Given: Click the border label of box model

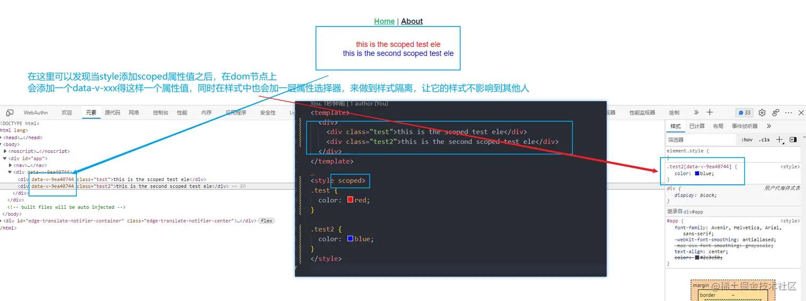Looking at the screenshot, I should click(707, 295).
